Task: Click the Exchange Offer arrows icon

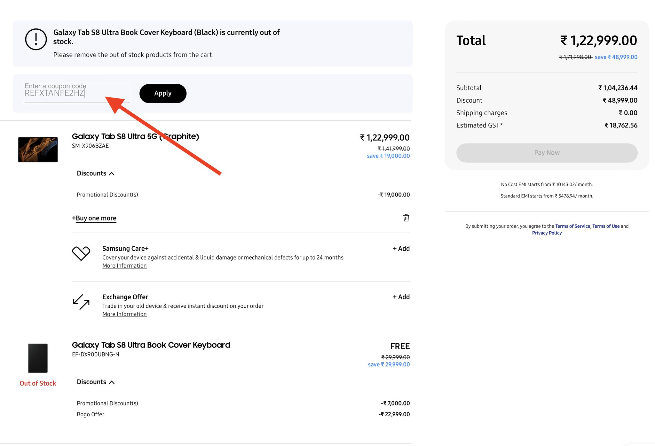Action: coord(81,302)
